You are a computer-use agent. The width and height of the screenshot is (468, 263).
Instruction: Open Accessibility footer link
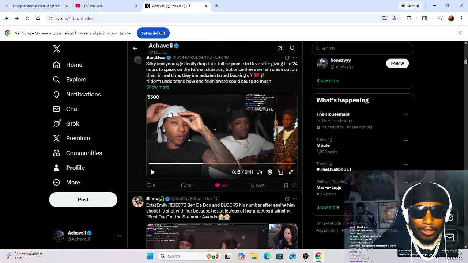[x=325, y=230]
